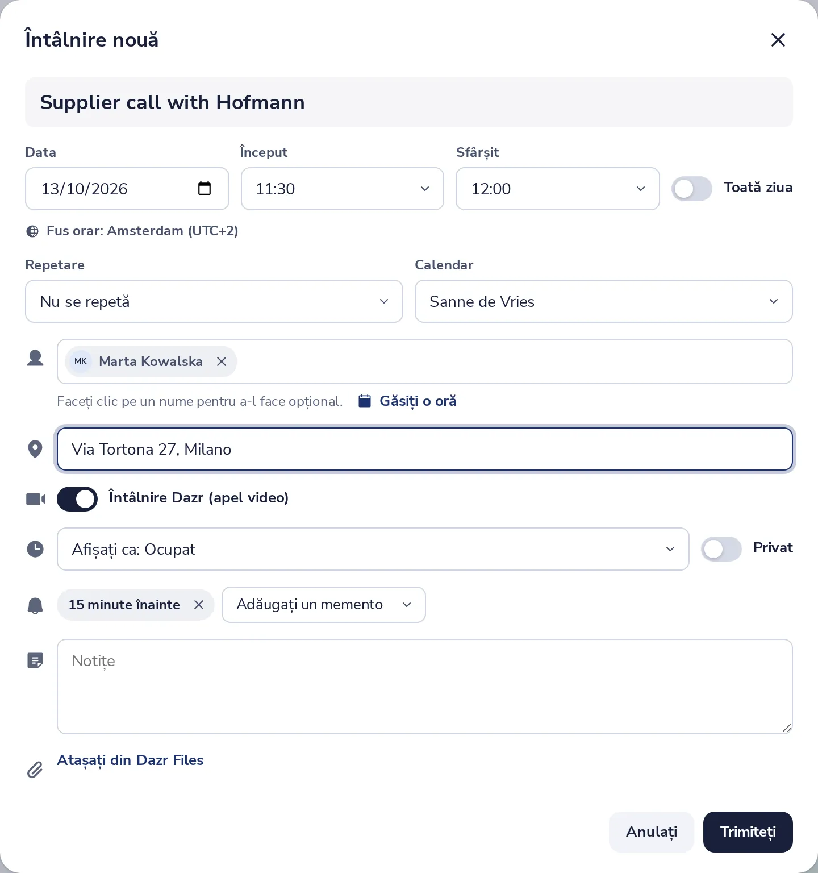Click the Găsiți o oră link
818x873 pixels.
418,401
